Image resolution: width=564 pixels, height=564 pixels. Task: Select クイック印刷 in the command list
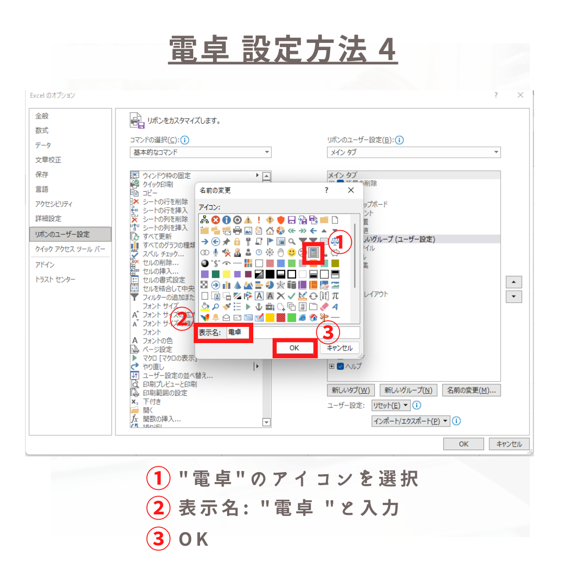(158, 184)
